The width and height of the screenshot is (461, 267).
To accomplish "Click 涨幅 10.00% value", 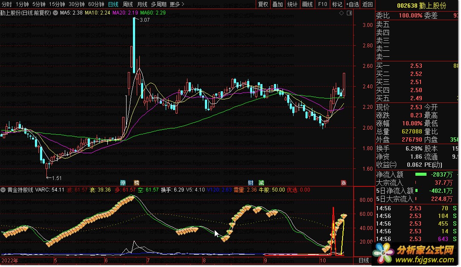I will pyautogui.click(x=412, y=124).
